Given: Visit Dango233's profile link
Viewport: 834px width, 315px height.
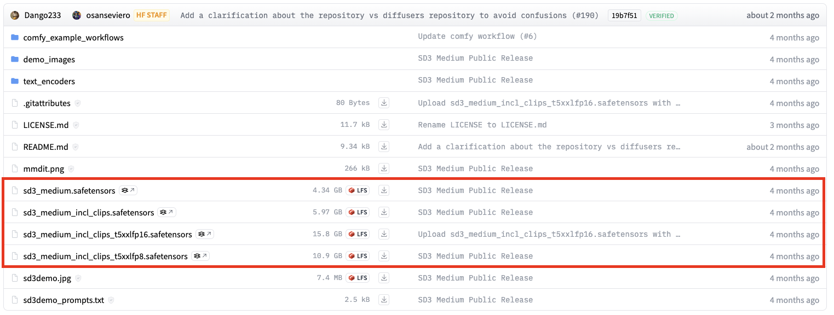Looking at the screenshot, I should pyautogui.click(x=43, y=15).
